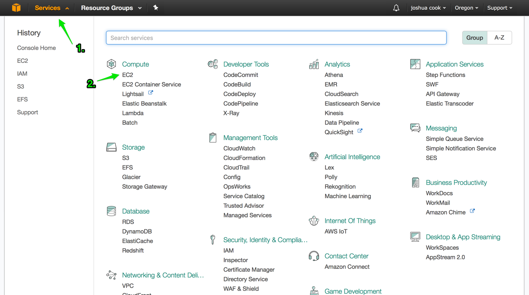529x295 pixels.
Task: Open Console Home from History
Action: tap(36, 48)
